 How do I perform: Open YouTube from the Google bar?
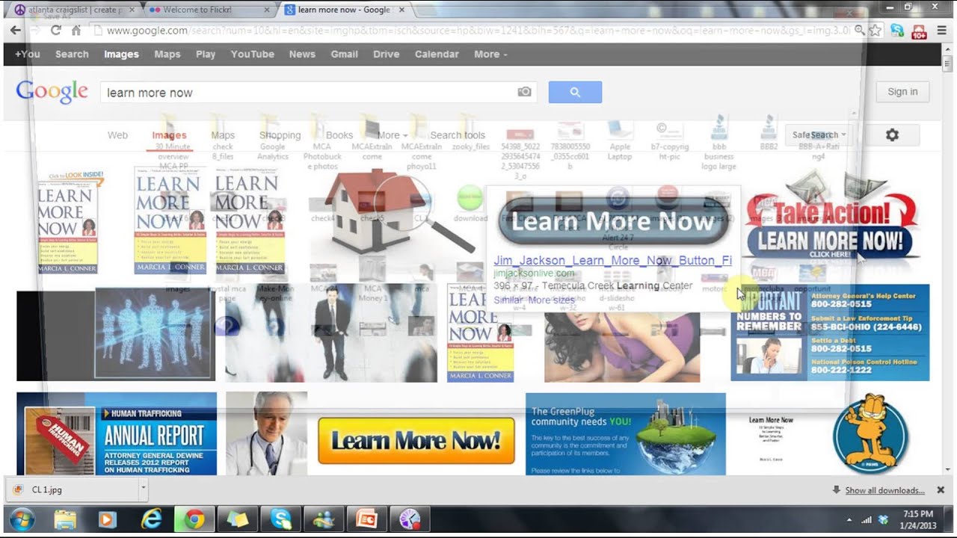[252, 54]
